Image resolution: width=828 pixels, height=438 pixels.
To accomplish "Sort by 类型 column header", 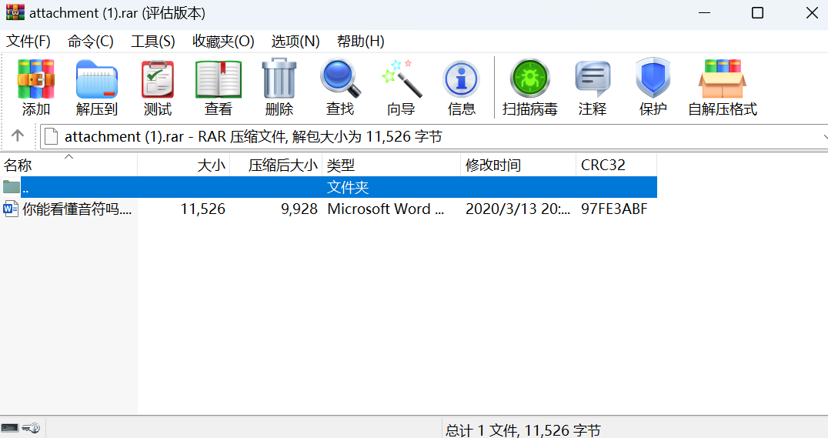I will coord(391,166).
